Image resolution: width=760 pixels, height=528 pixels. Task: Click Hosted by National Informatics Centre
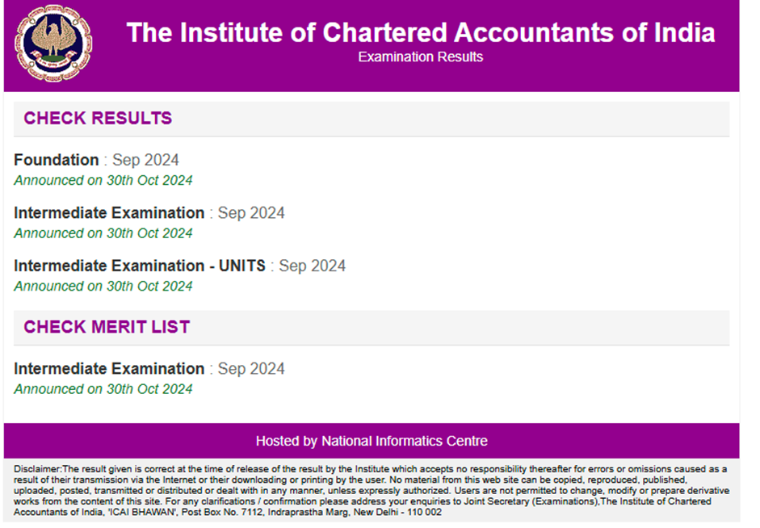point(372,441)
